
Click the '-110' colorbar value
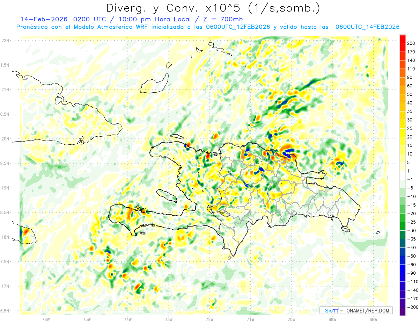[x=413, y=282]
